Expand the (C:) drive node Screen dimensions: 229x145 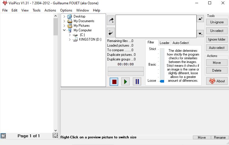point(70,35)
